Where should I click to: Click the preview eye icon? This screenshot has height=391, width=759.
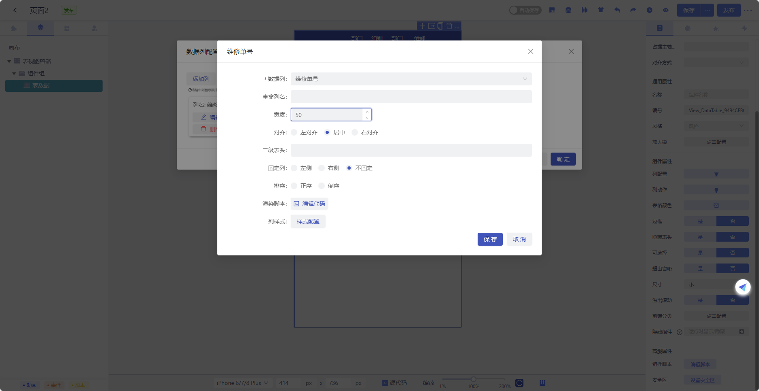click(x=666, y=10)
